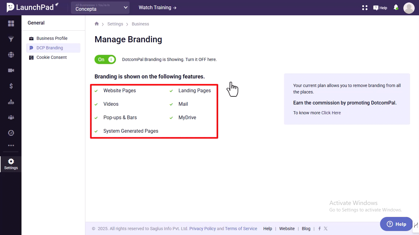Click the Mail feature text
This screenshot has width=419, height=235.
click(183, 104)
